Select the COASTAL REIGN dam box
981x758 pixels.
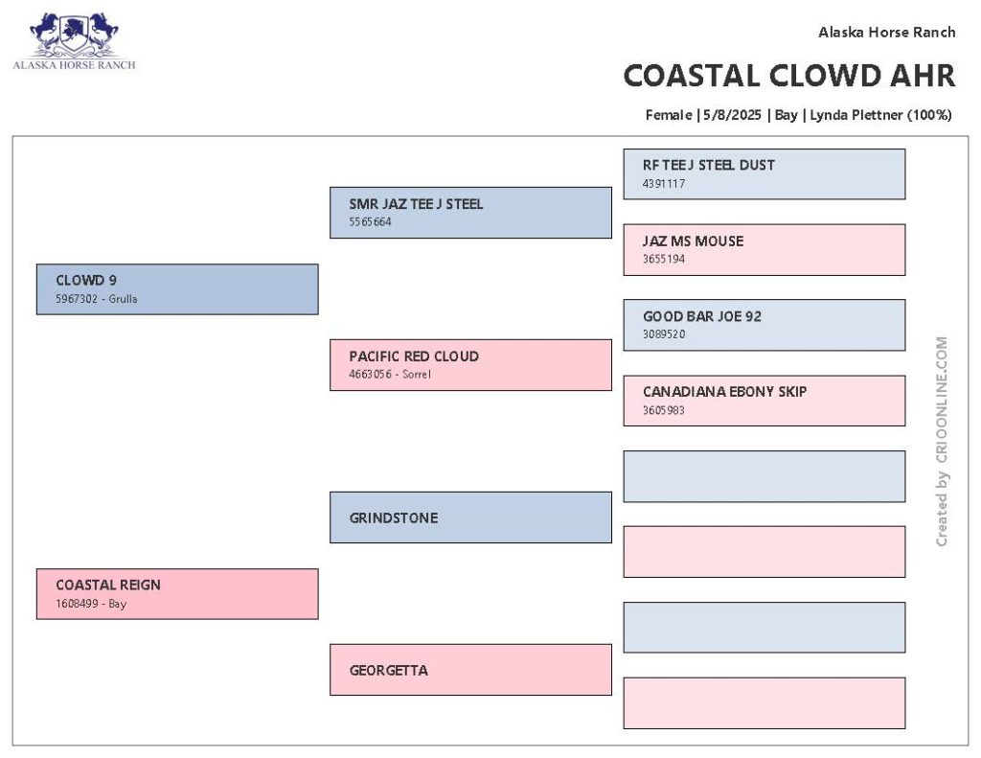pos(177,594)
